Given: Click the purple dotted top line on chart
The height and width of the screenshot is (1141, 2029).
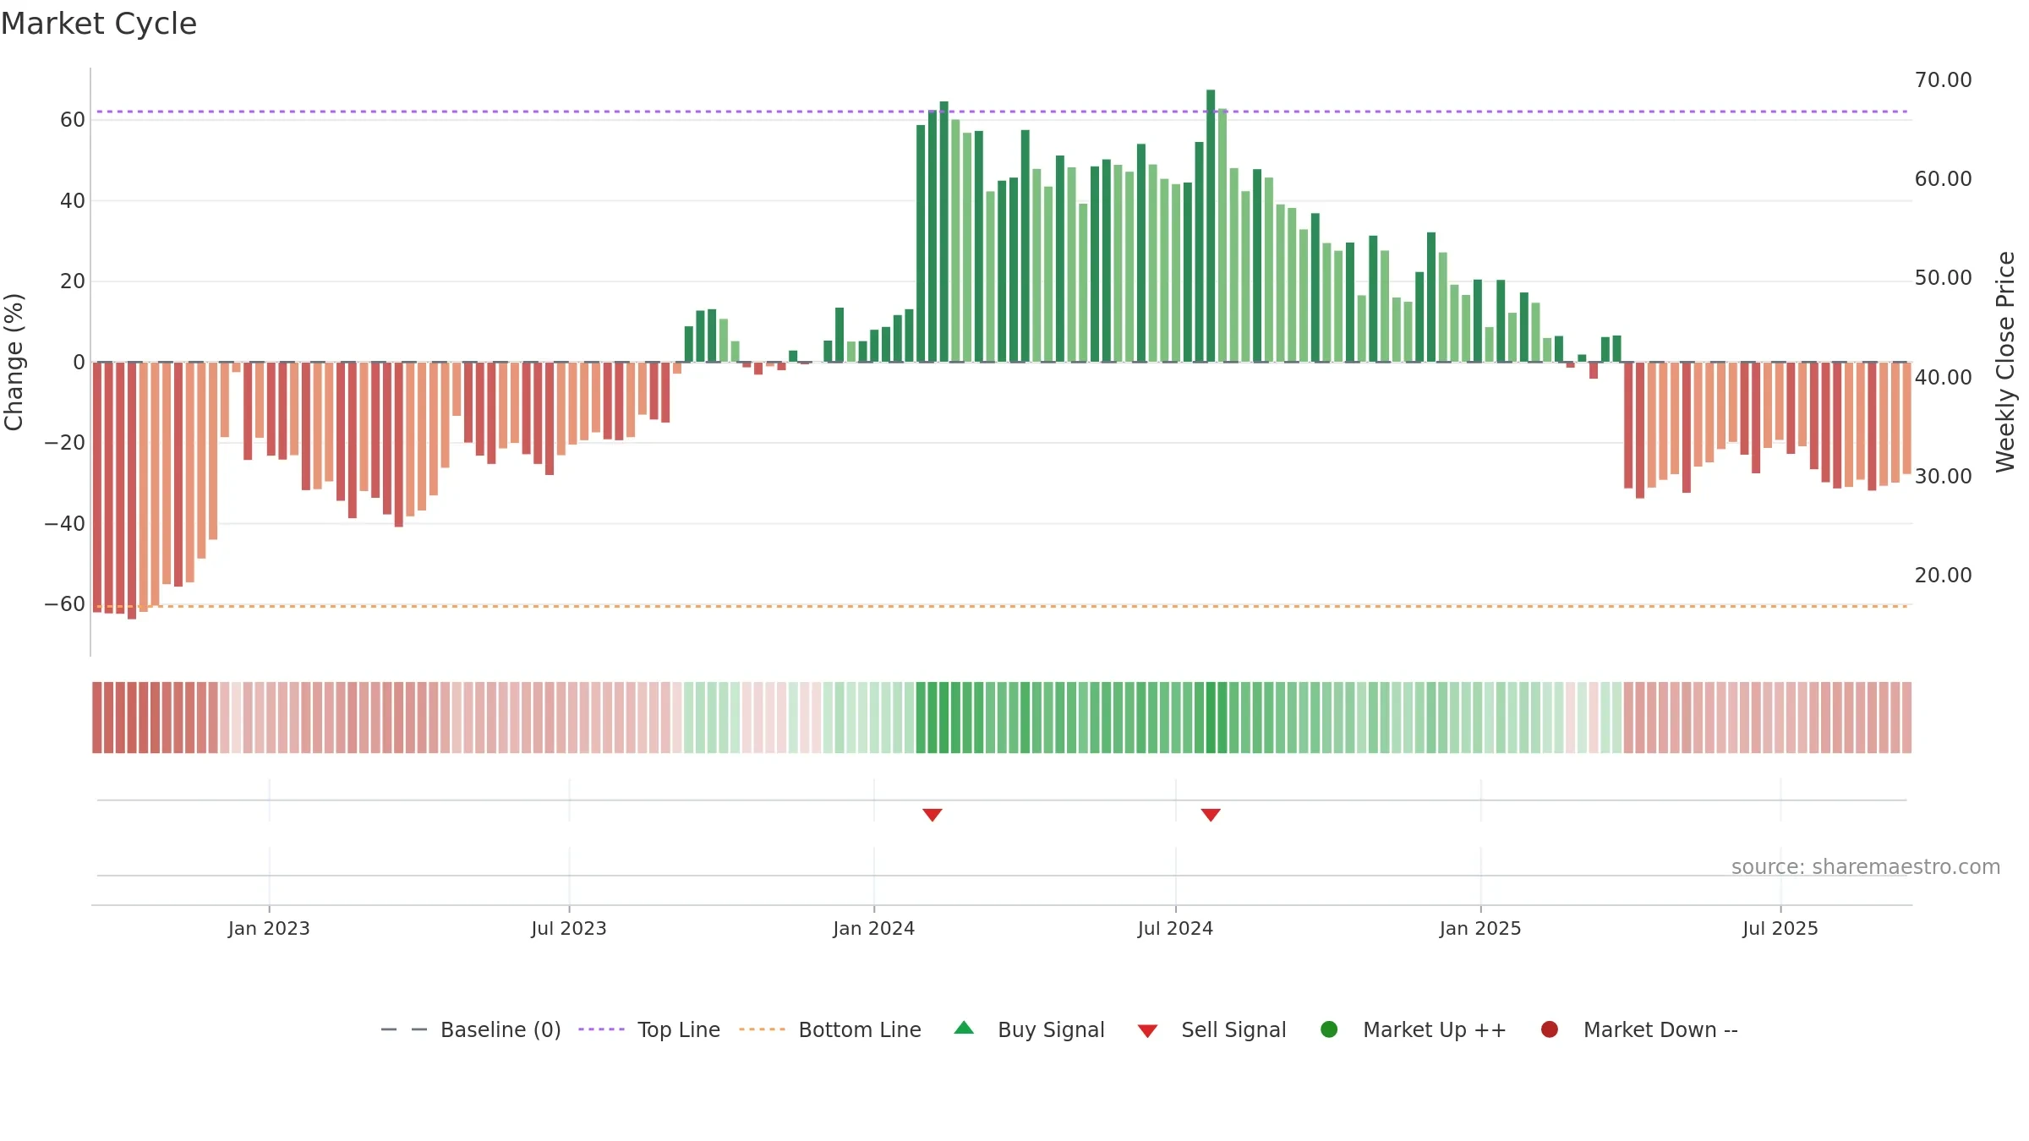Looking at the screenshot, I should tap(1002, 112).
